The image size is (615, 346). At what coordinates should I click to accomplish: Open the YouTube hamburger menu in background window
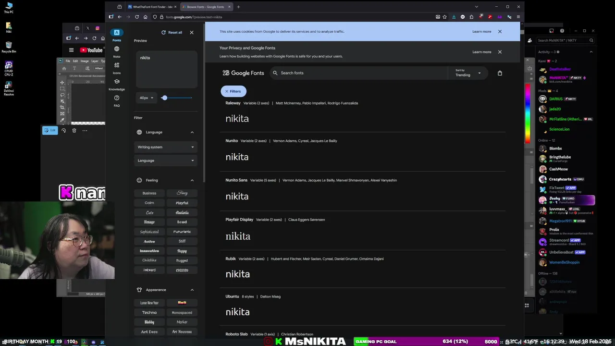pyautogui.click(x=71, y=50)
